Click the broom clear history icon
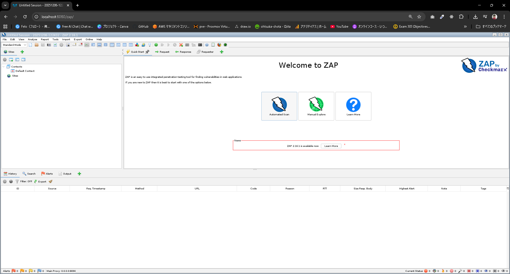 51,182
